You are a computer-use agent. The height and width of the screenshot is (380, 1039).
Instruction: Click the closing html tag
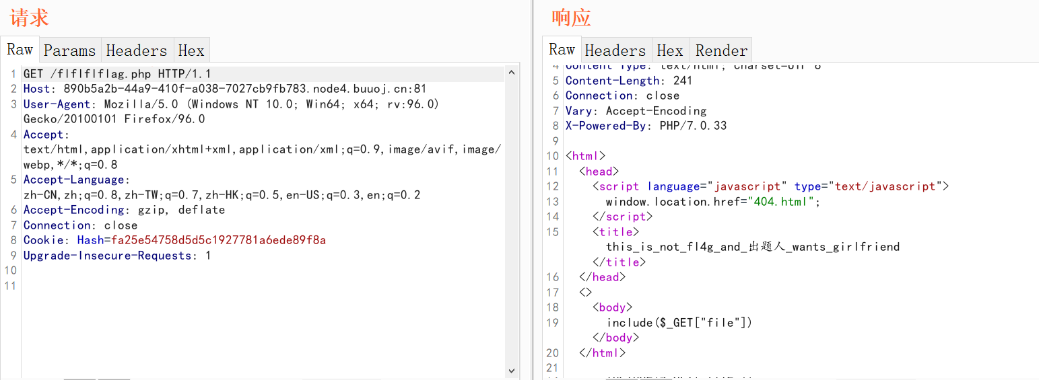pos(602,353)
